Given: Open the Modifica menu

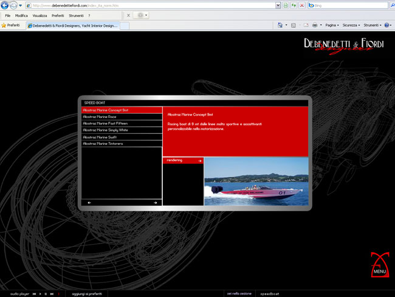Looking at the screenshot, I should tap(21, 15).
